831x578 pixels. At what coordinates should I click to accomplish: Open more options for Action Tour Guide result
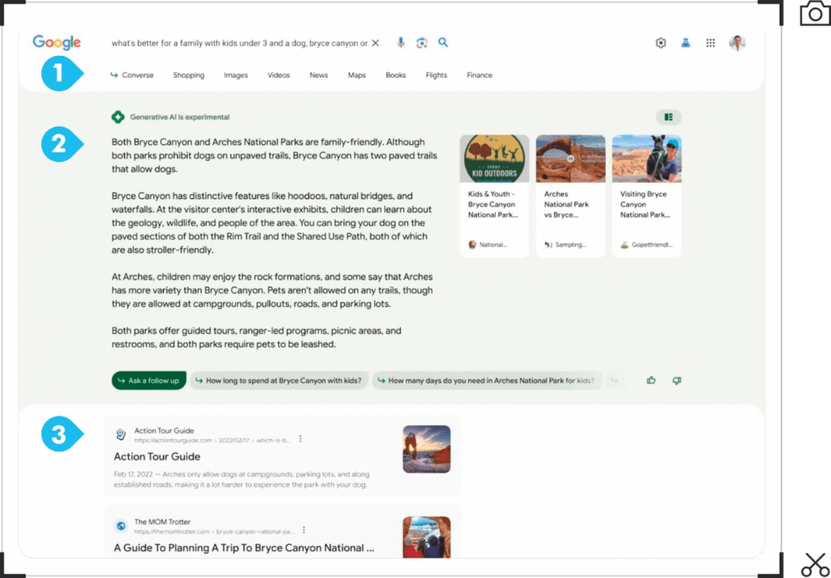tap(300, 439)
